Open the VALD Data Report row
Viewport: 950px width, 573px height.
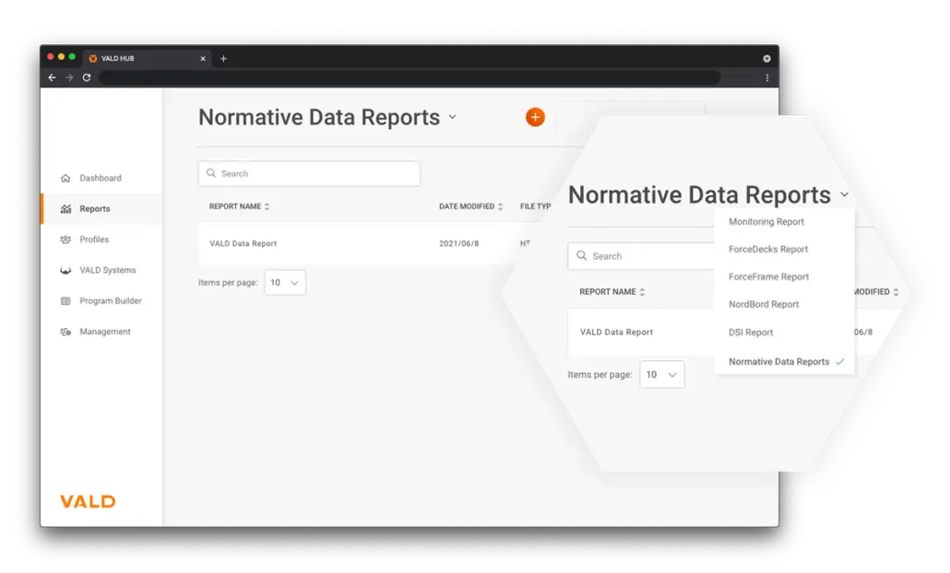(243, 244)
